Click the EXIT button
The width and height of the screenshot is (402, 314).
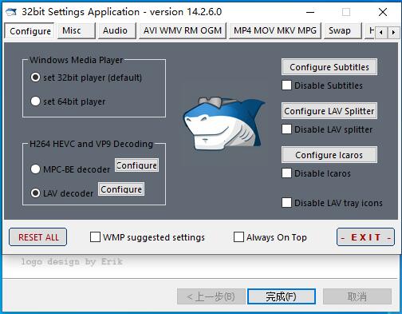coord(365,237)
